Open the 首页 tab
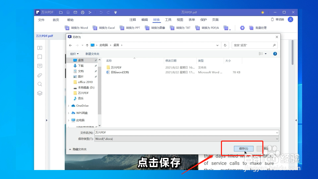318x179 pixels. pyautogui.click(x=56, y=20)
